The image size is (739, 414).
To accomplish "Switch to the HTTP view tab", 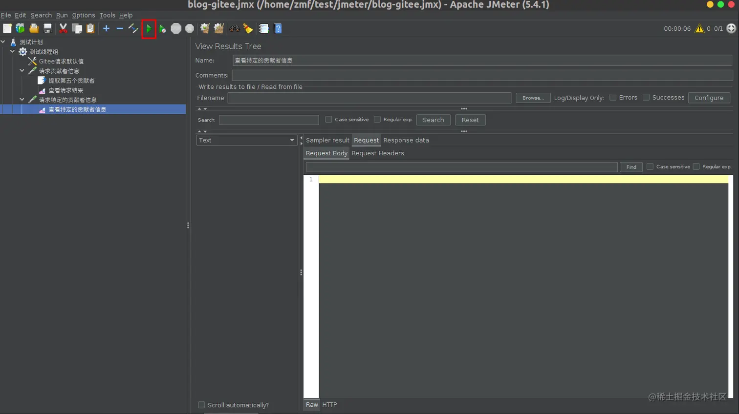I will 329,405.
